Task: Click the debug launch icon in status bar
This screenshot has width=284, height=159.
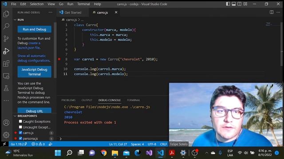Action: tap(51, 144)
